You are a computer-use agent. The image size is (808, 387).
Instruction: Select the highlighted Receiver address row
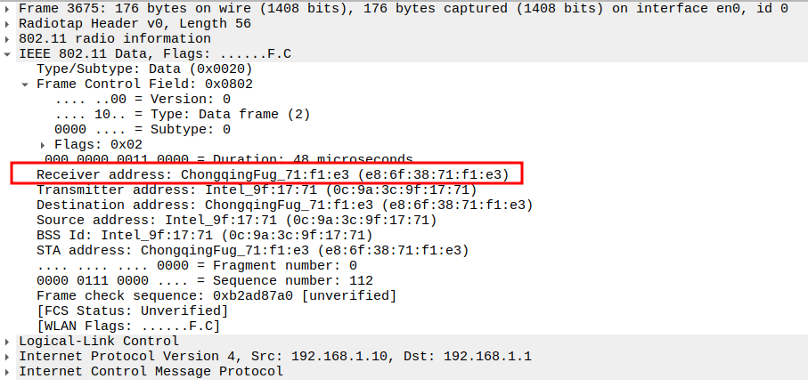tap(273, 174)
